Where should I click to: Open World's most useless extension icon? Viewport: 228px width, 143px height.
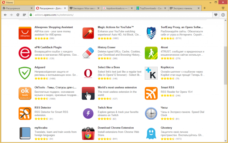[88, 93]
